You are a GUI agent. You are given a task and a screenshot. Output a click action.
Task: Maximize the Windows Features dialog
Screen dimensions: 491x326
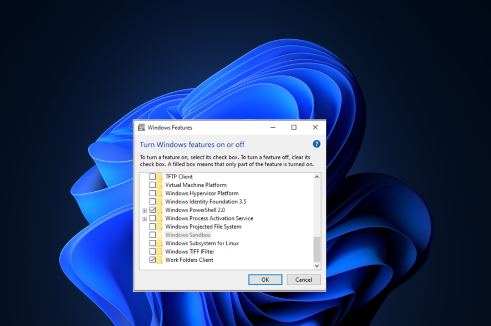pyautogui.click(x=294, y=128)
